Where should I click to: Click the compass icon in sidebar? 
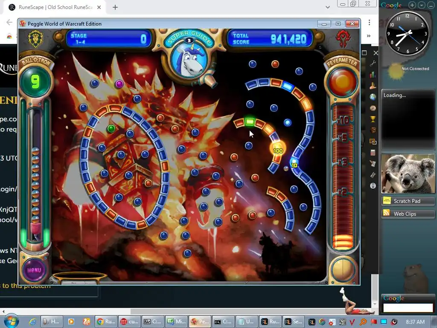click(x=373, y=108)
